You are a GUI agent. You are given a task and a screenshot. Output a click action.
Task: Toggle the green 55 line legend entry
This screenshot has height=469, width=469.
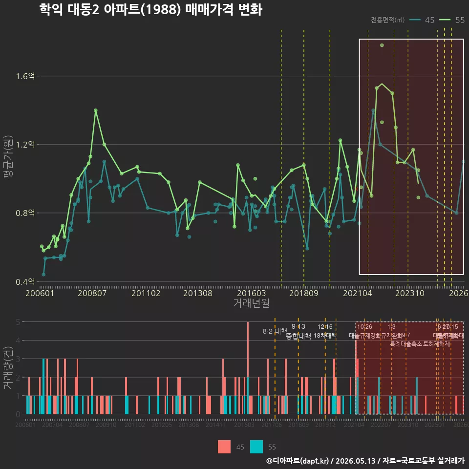tap(452, 20)
